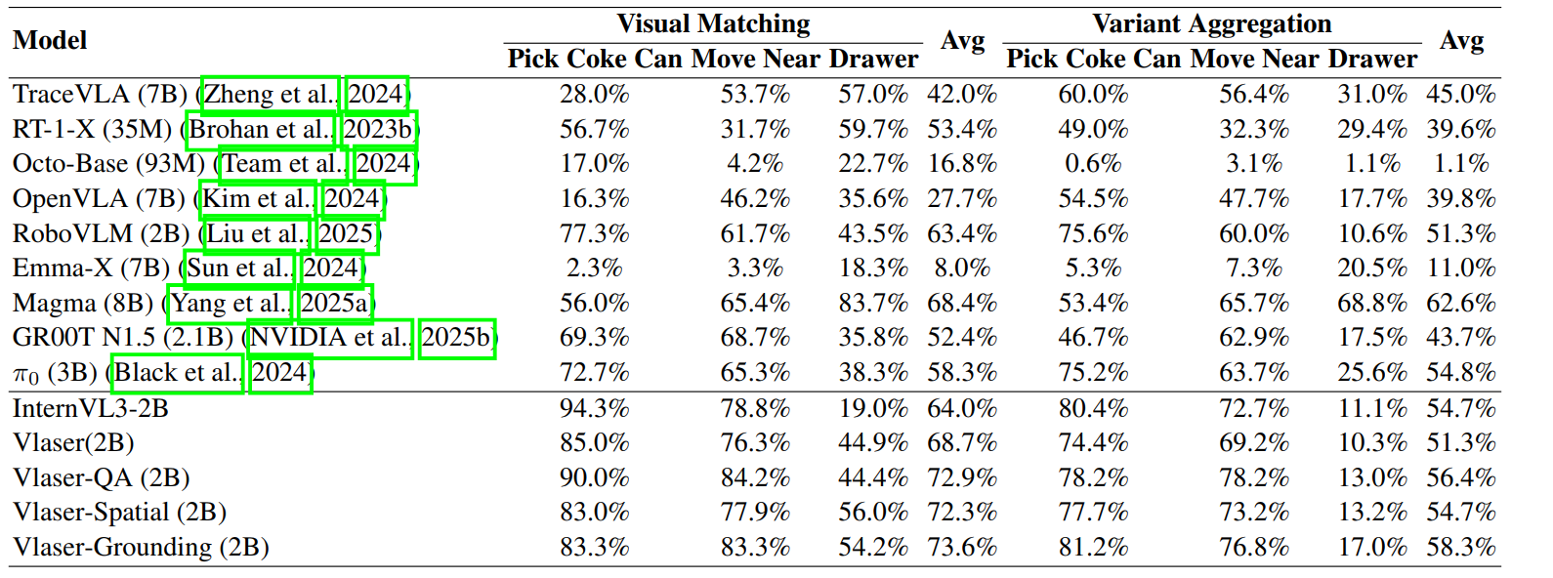Image resolution: width=1553 pixels, height=578 pixels.
Task: Click the 2024 year link for Octo-Base
Action: click(384, 164)
